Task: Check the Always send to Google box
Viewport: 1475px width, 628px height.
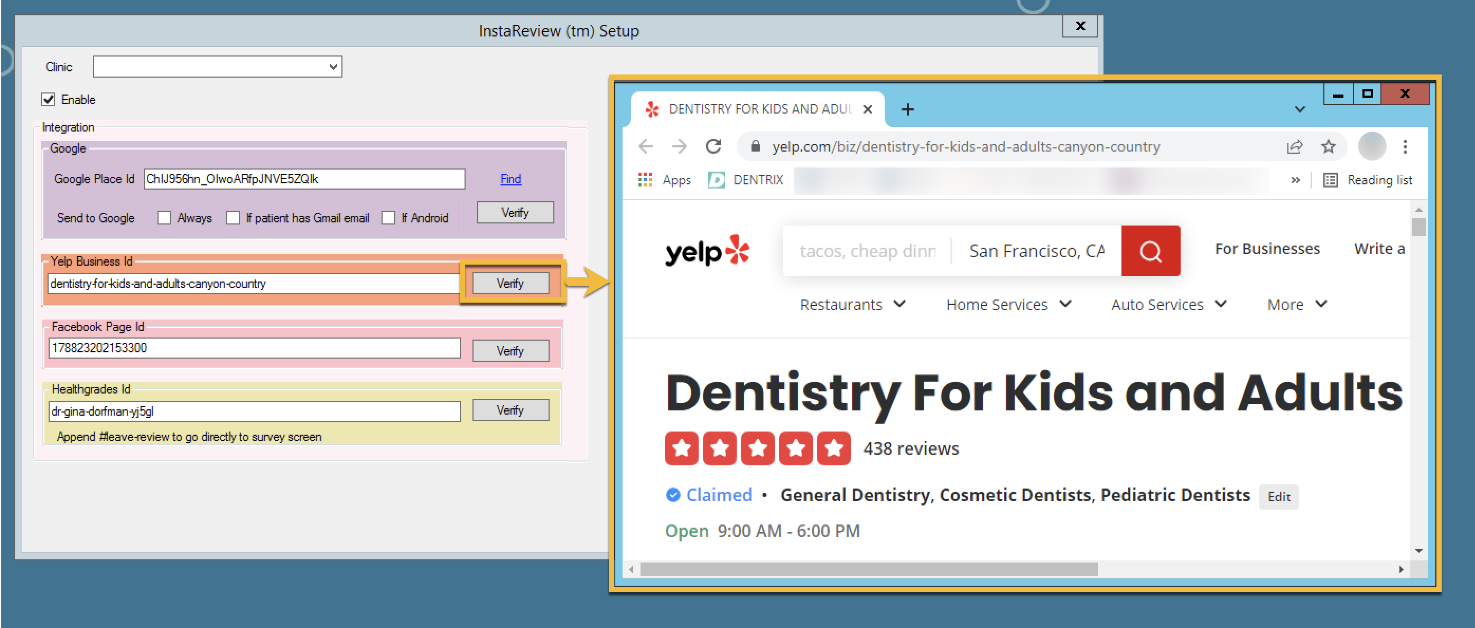Action: click(164, 218)
